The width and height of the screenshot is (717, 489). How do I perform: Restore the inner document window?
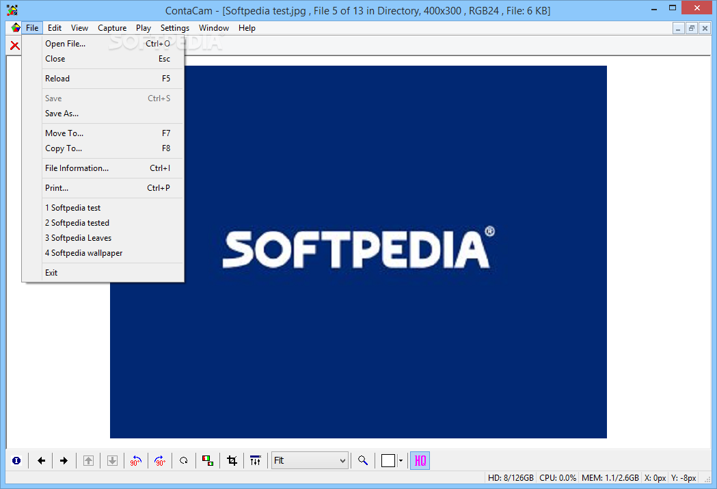[692, 28]
